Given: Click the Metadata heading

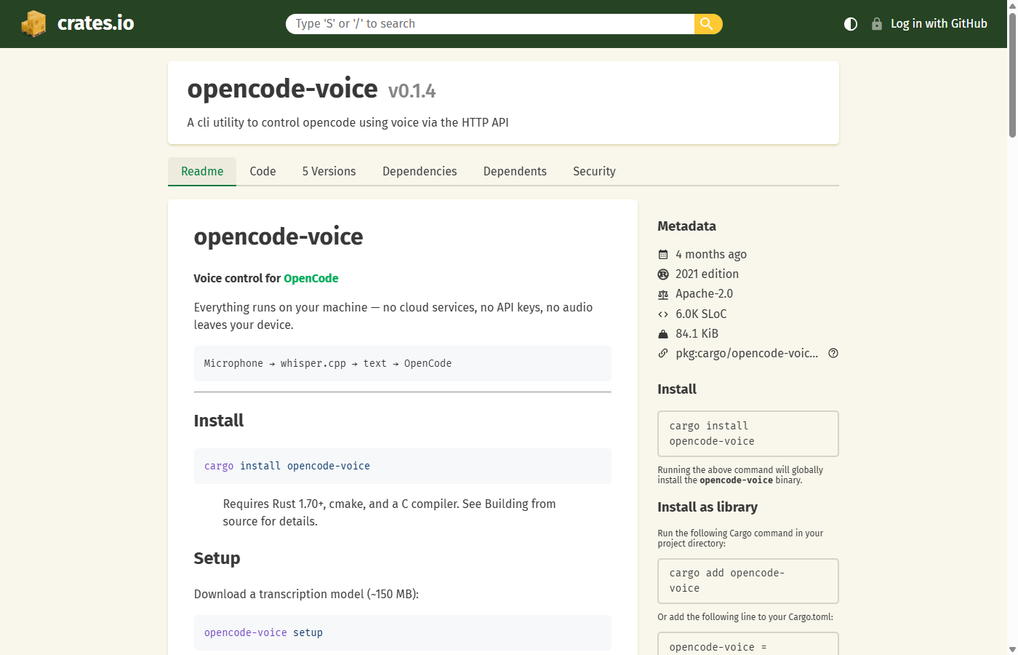Looking at the screenshot, I should [686, 226].
